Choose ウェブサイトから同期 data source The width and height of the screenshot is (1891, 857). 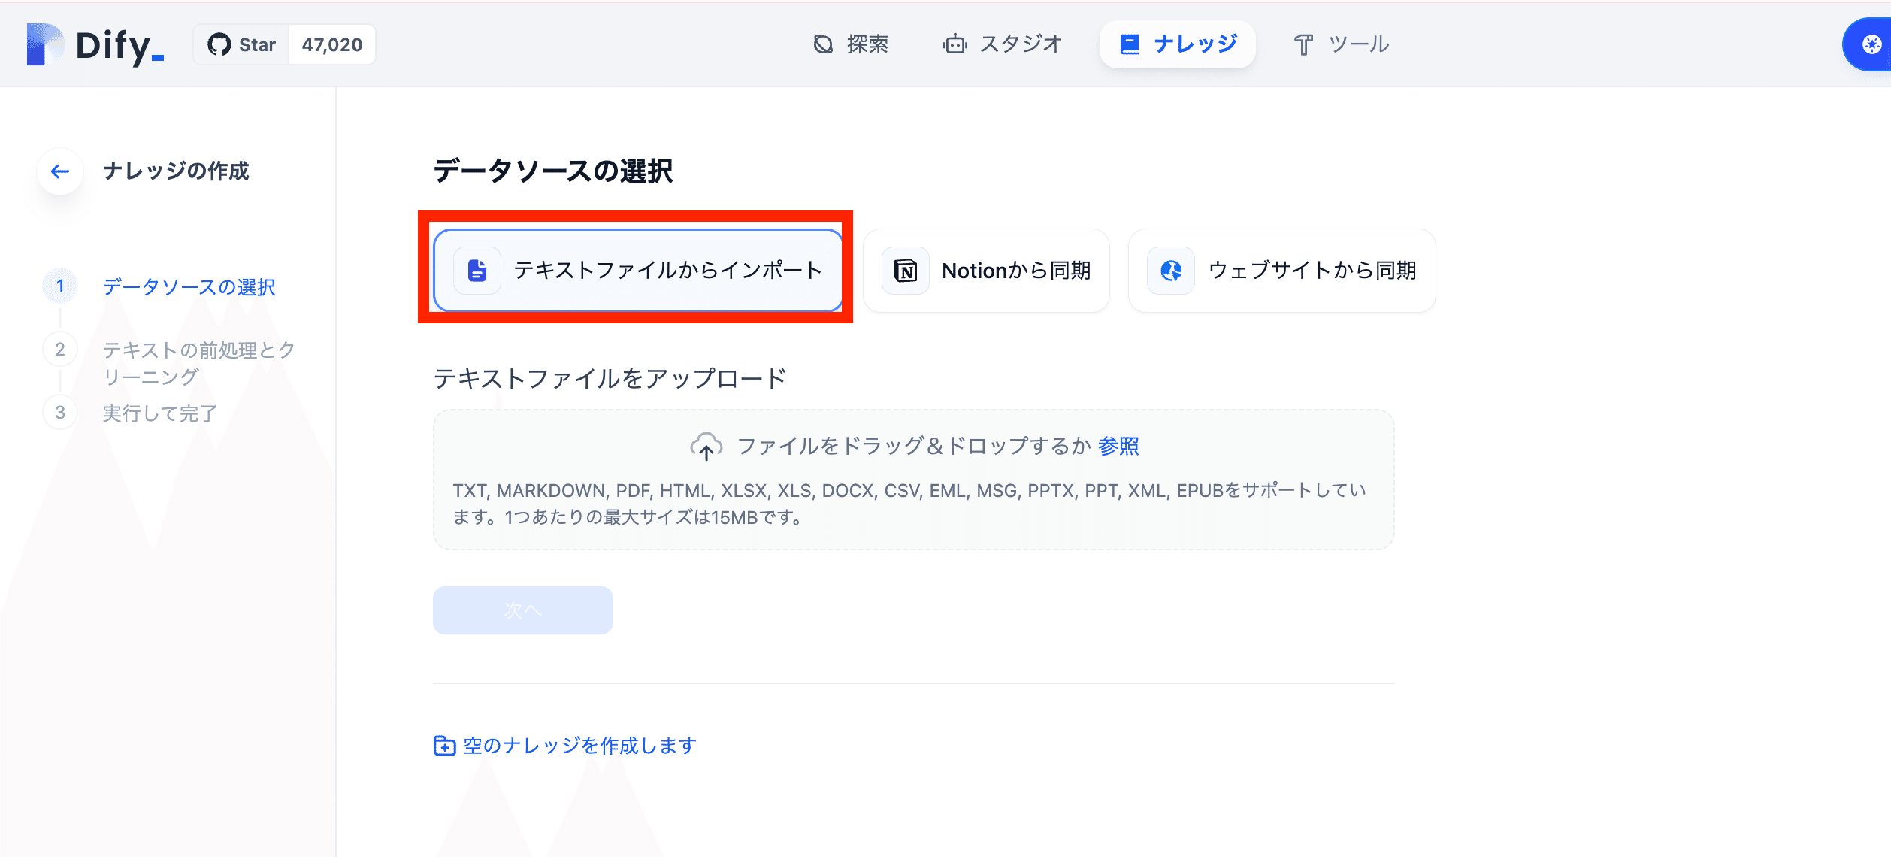pos(1281,270)
